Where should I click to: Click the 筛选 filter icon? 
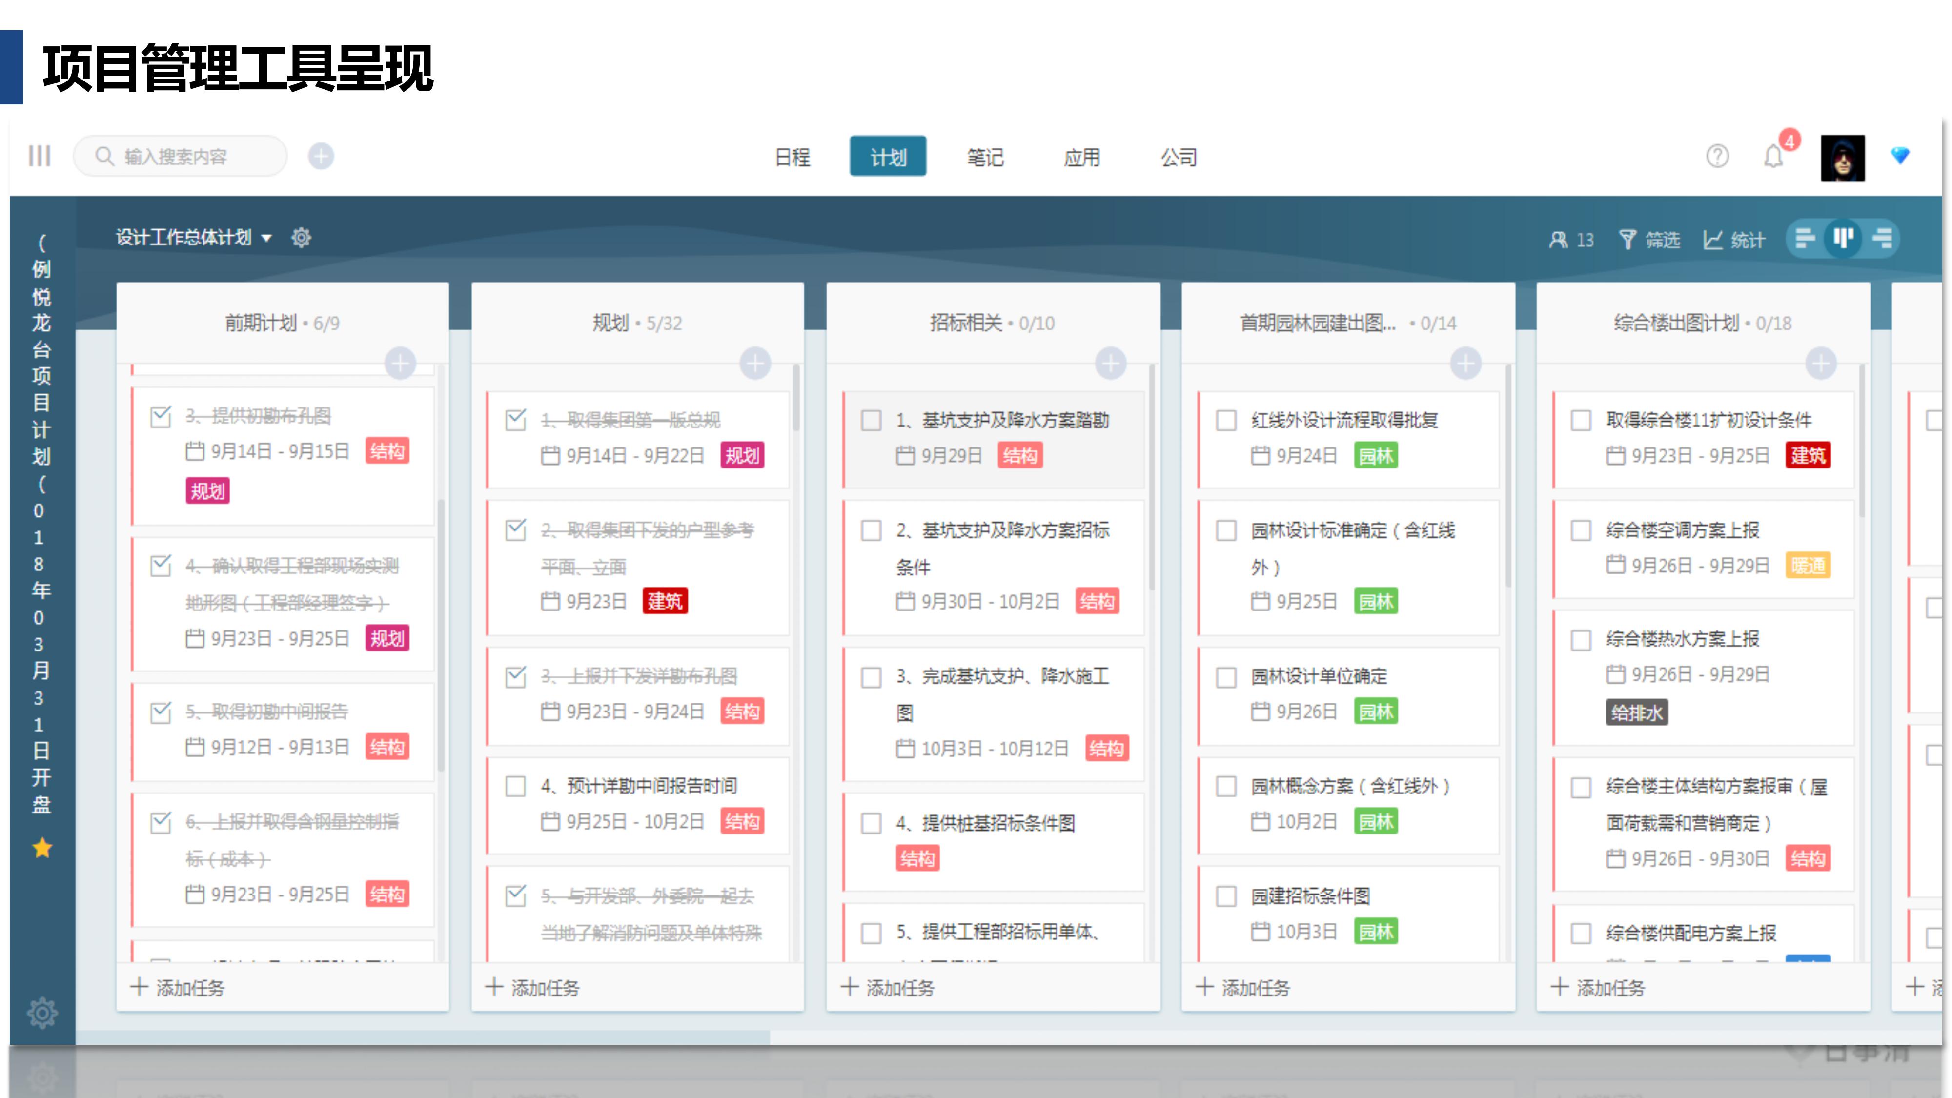[1627, 240]
